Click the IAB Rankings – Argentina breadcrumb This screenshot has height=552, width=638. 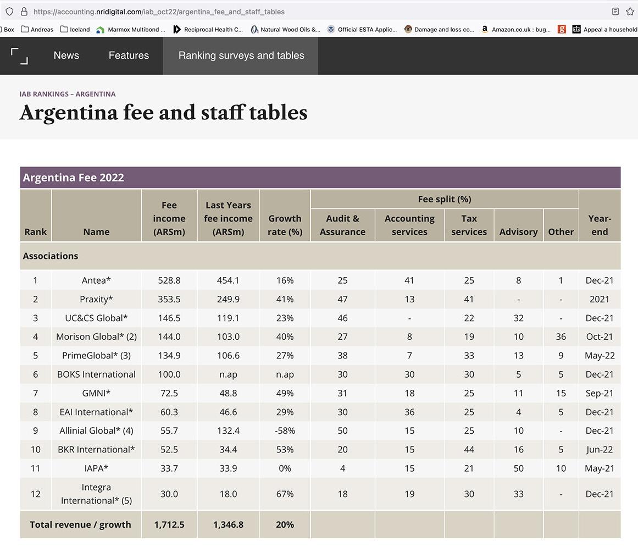pos(67,94)
